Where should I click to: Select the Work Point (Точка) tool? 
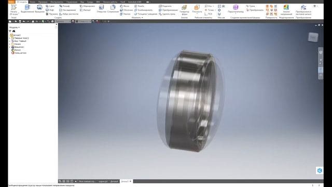point(210,10)
